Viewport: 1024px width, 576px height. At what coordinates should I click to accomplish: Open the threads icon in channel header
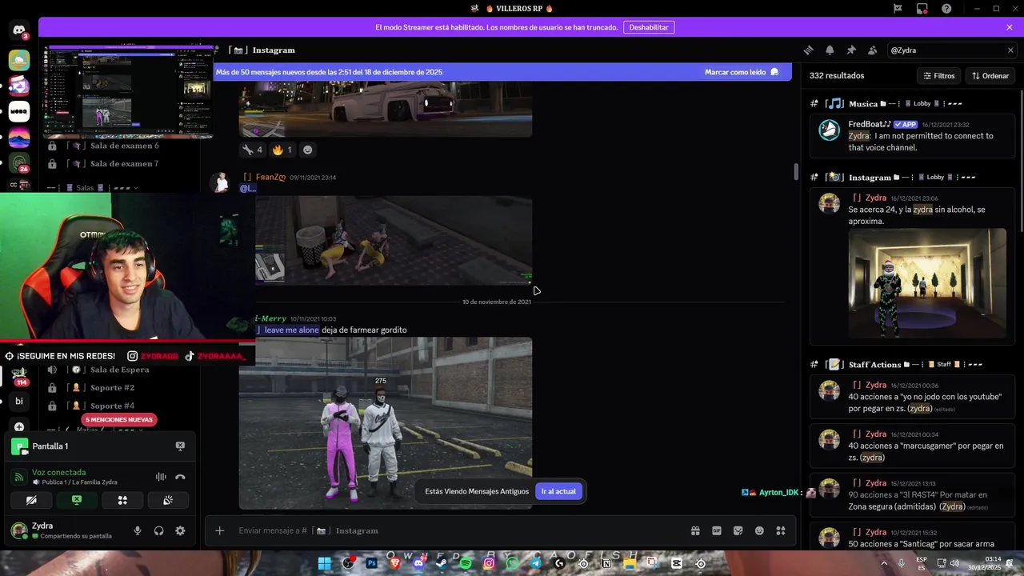point(808,50)
